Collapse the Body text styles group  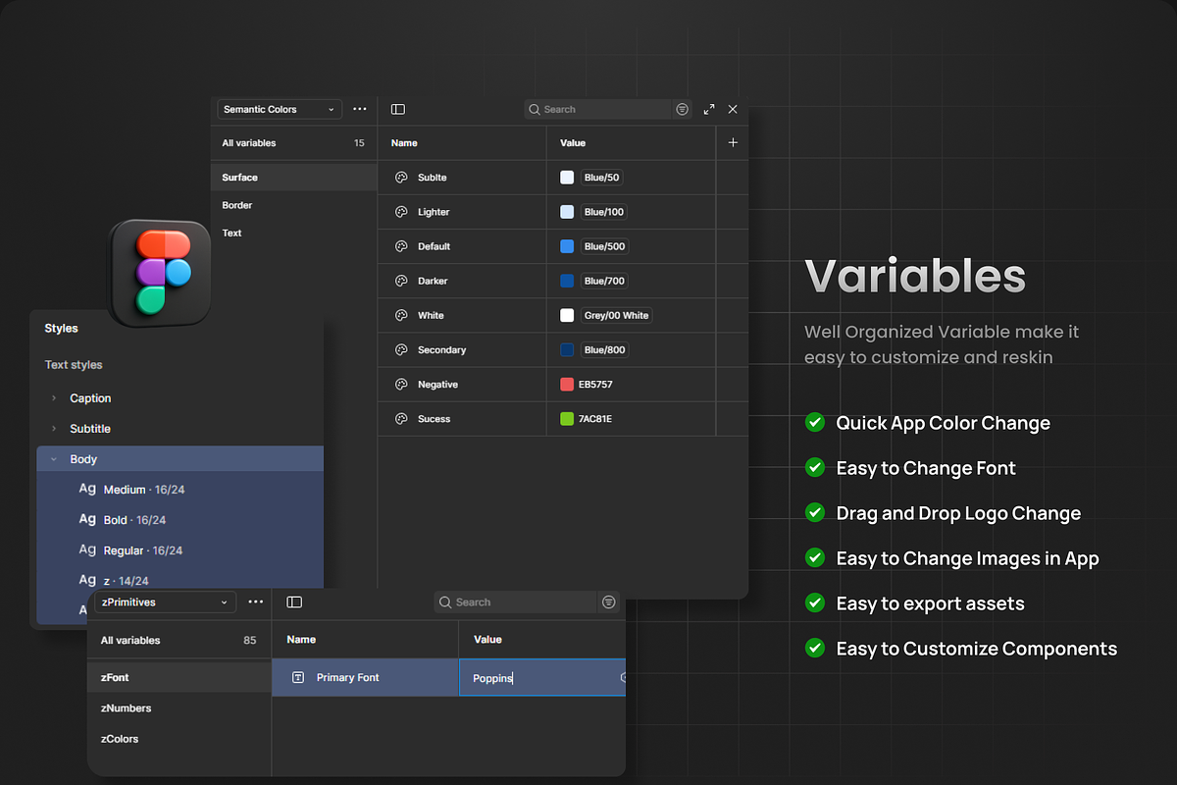point(54,459)
